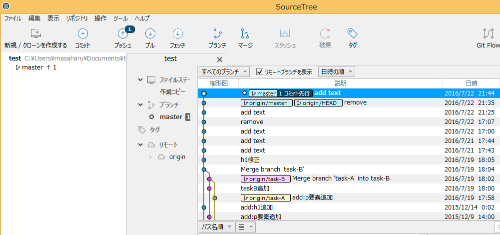The image size is (500, 235).
Task: Click the Pull (プル) toolbar icon
Action: [x=150, y=33]
